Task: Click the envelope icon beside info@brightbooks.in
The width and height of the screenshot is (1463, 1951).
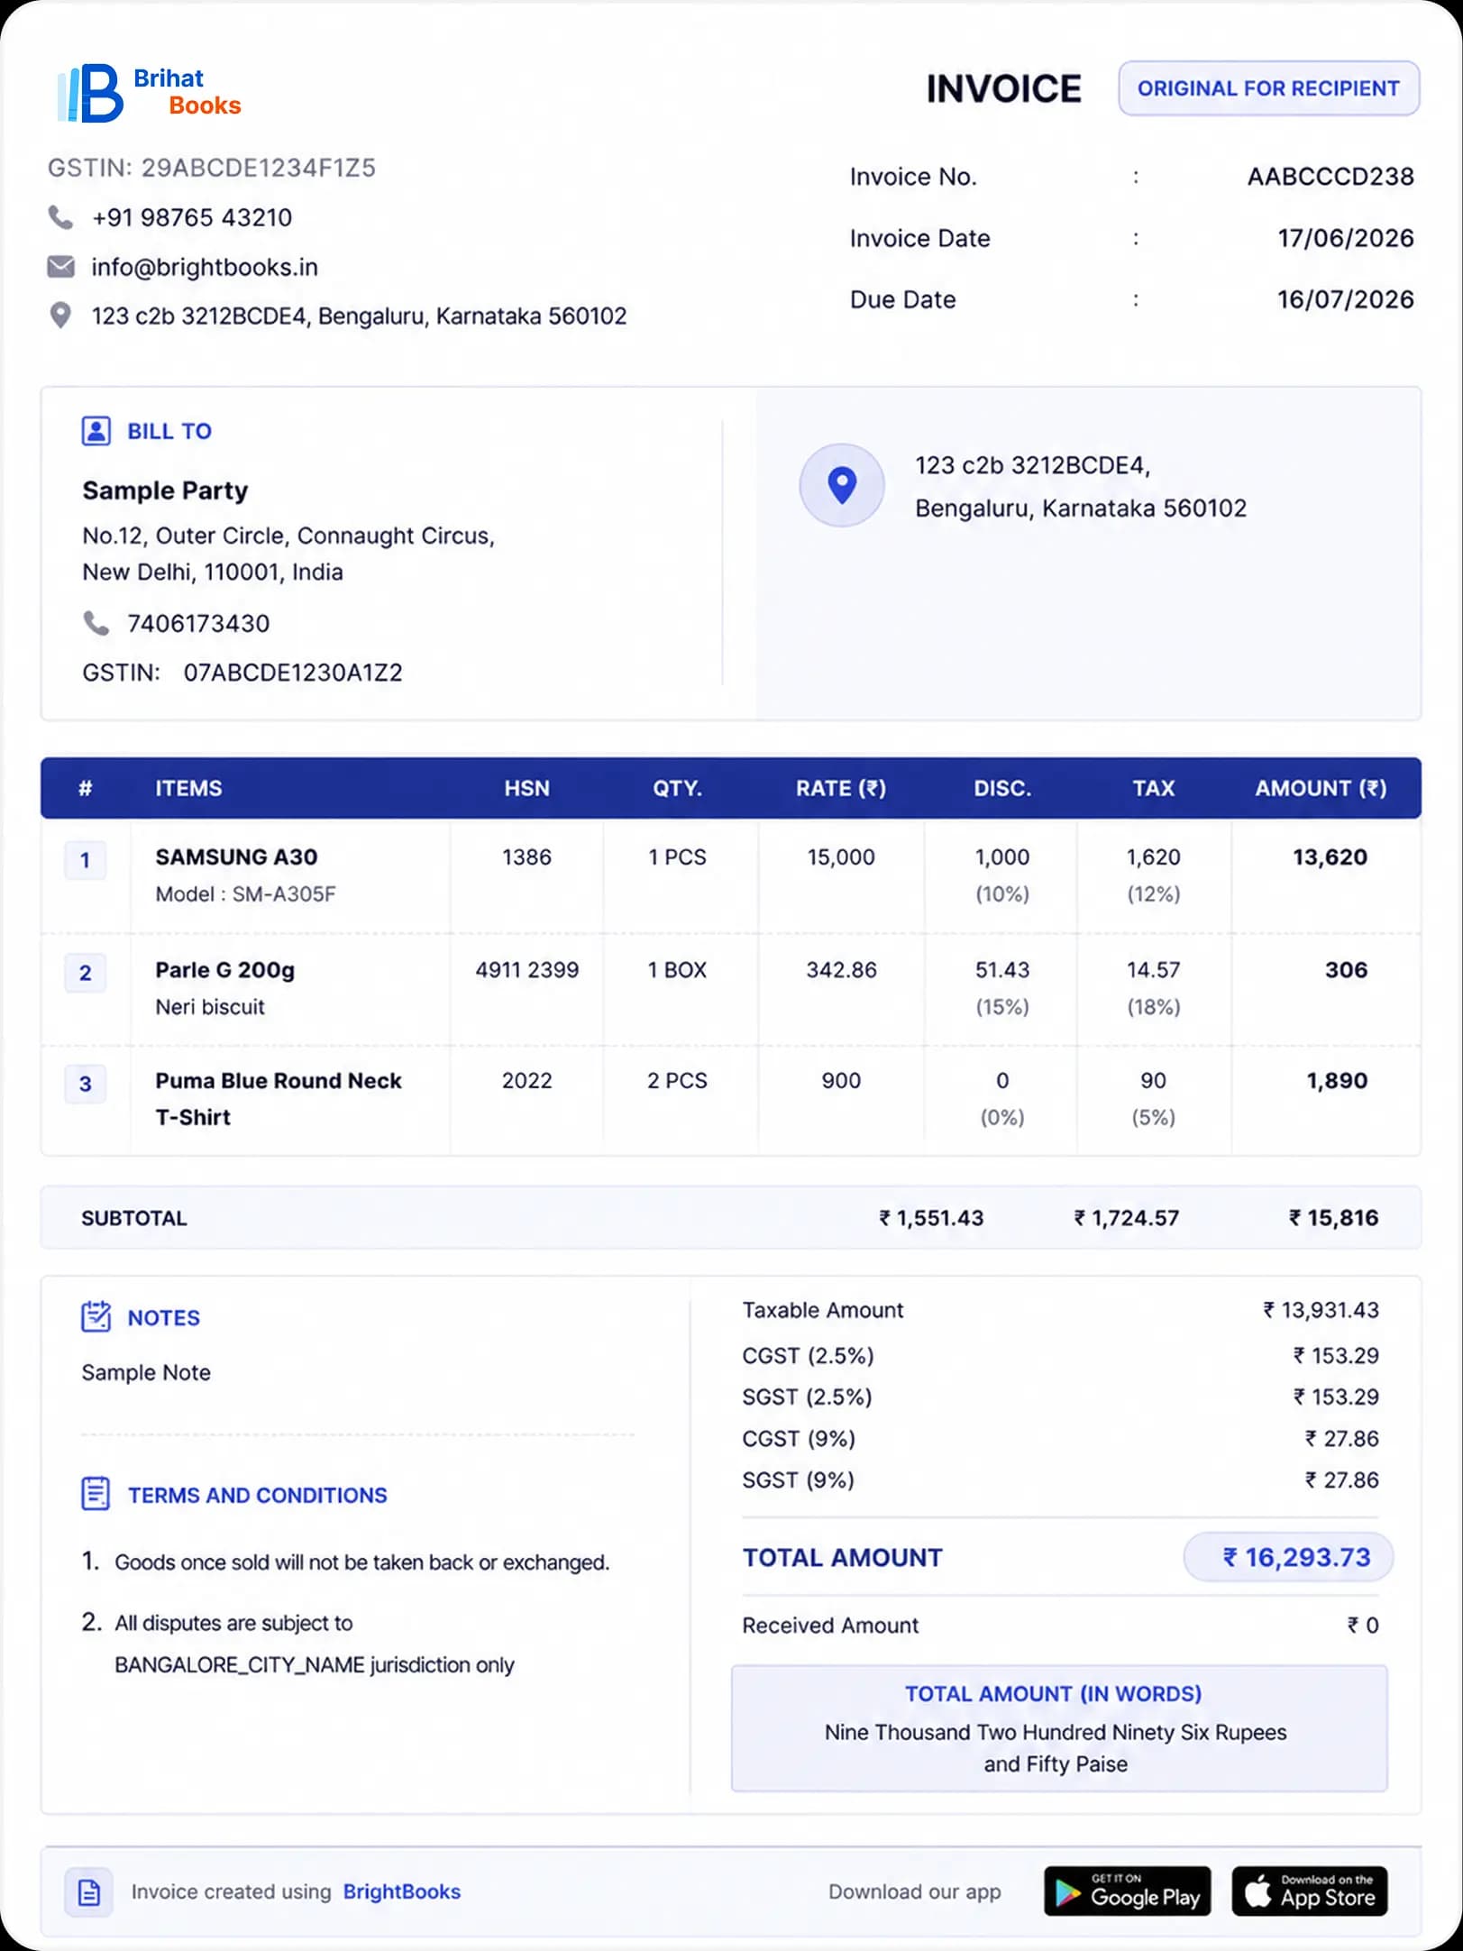Action: tap(60, 267)
